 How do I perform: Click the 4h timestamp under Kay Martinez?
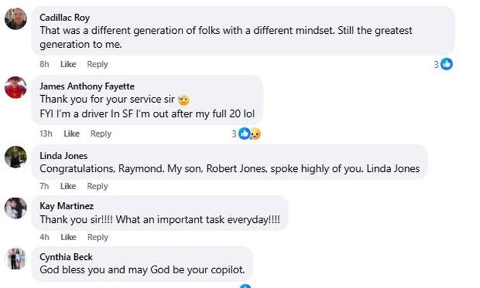pos(44,237)
